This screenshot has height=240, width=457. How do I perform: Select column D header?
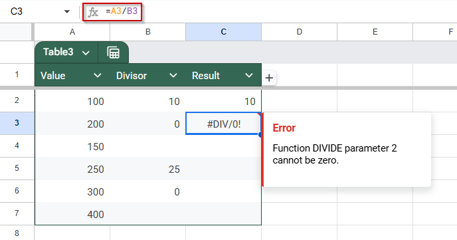tap(300, 32)
